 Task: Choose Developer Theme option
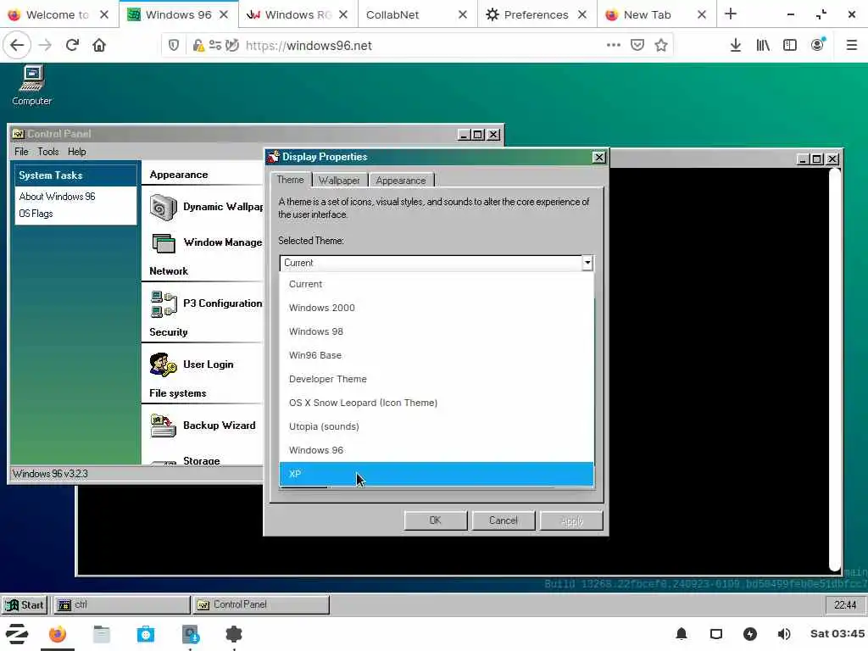[x=437, y=379]
